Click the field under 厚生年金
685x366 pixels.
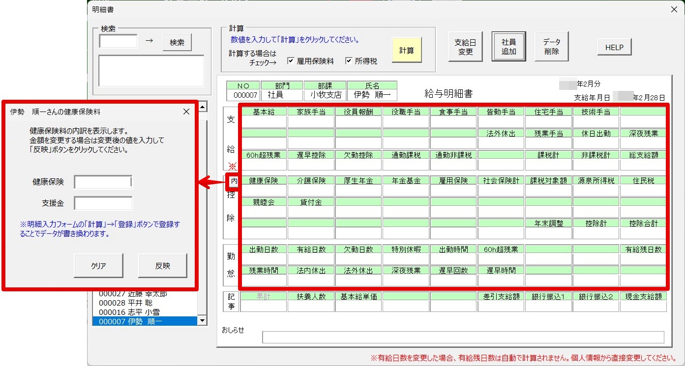(358, 191)
